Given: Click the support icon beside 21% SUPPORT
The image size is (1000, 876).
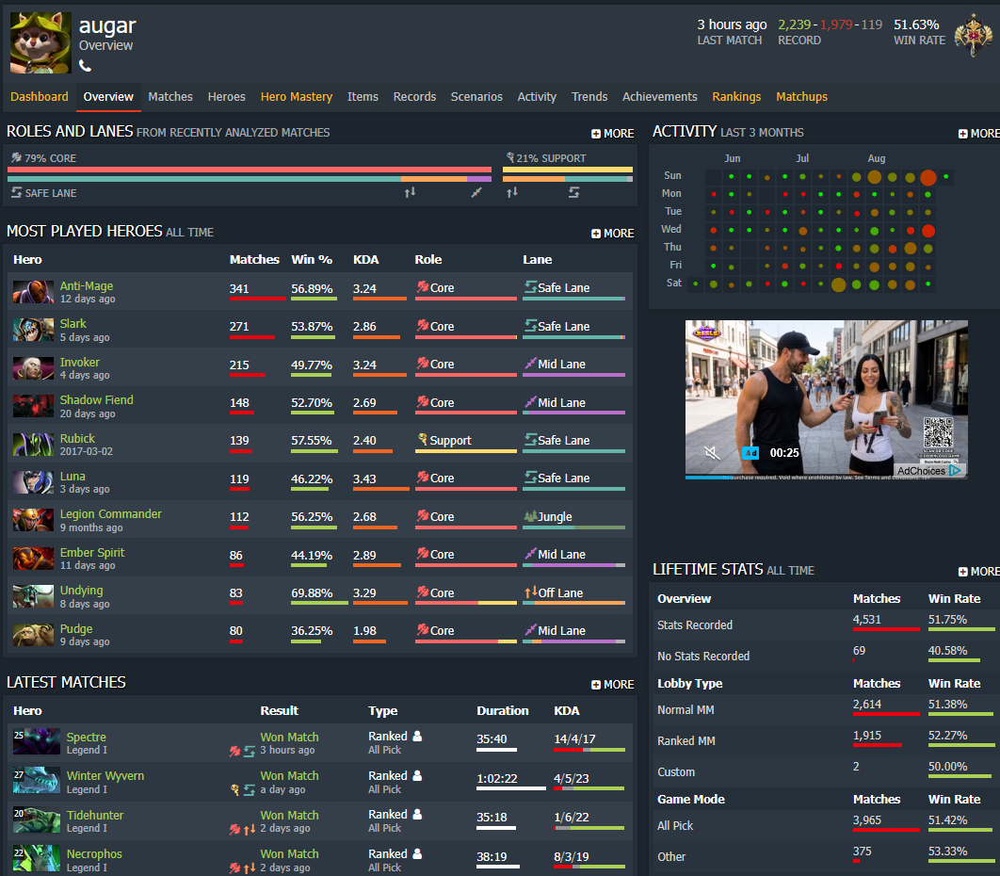Looking at the screenshot, I should [510, 157].
